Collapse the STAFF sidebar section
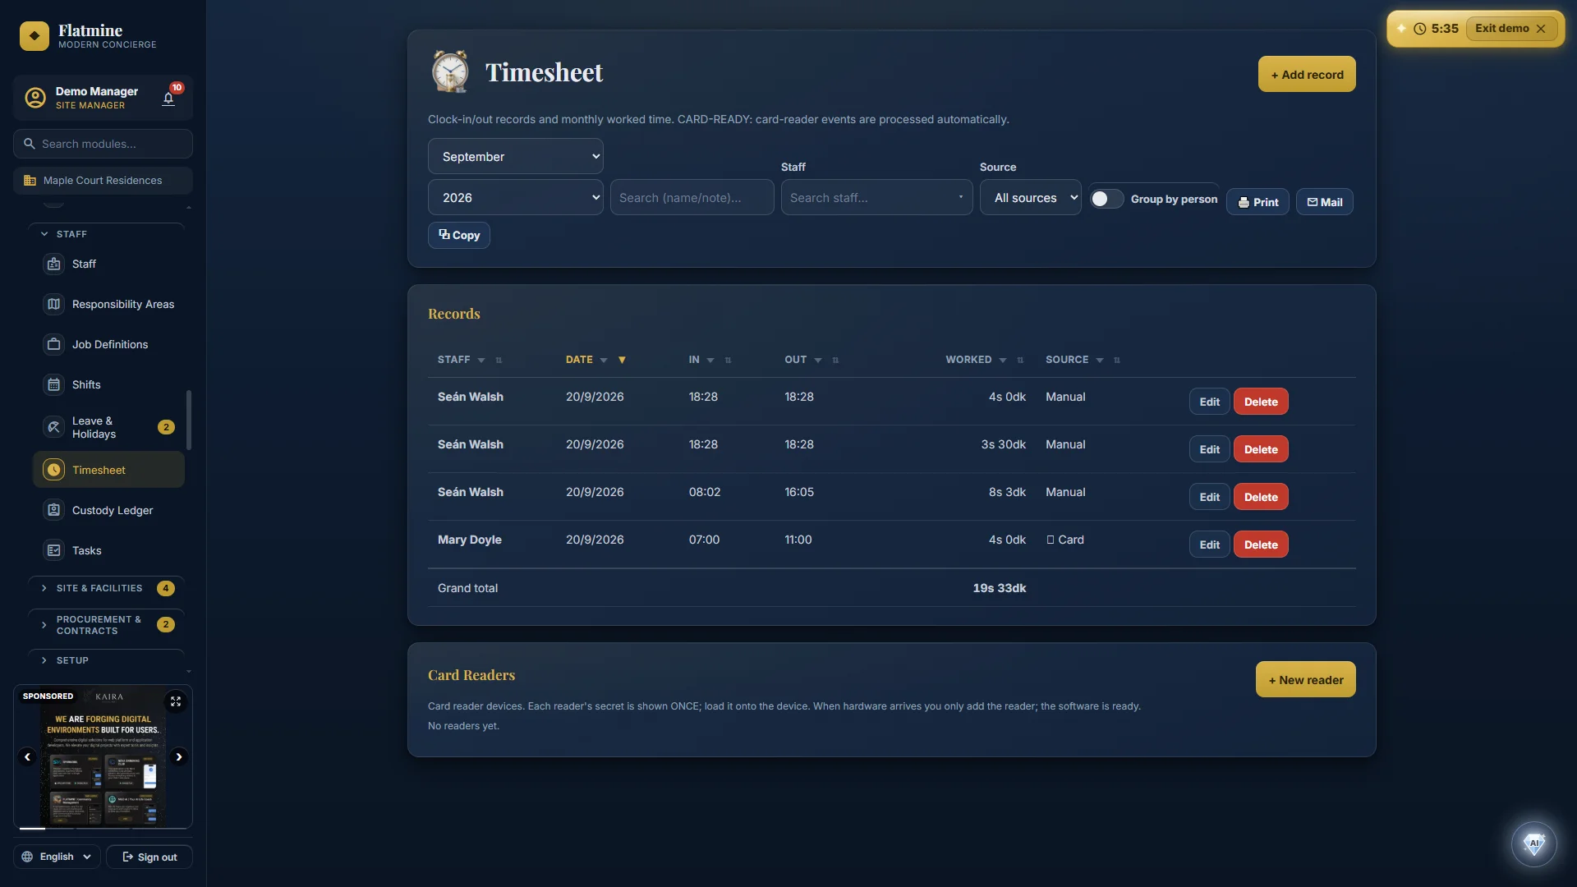The image size is (1577, 887). (x=107, y=234)
